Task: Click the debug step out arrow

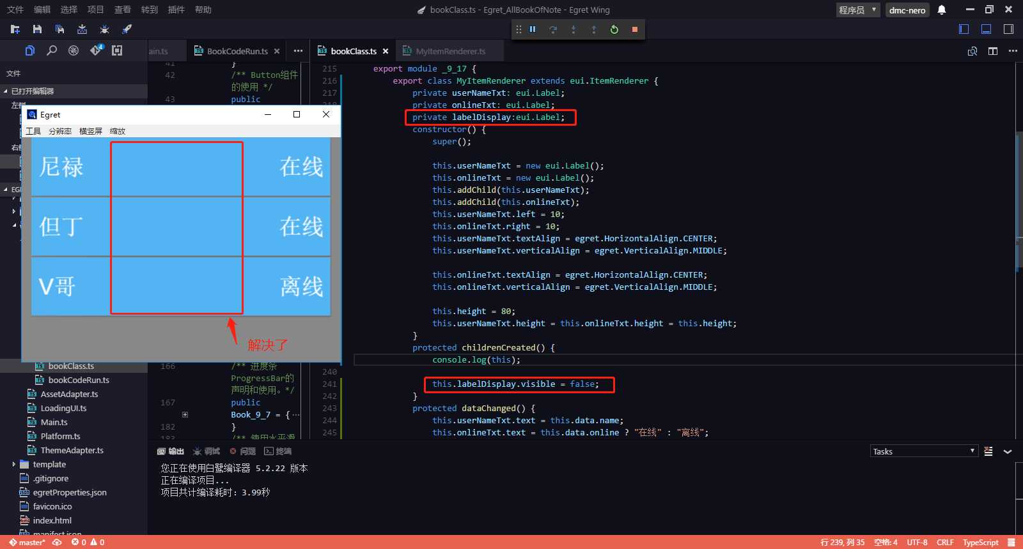Action: tap(594, 29)
